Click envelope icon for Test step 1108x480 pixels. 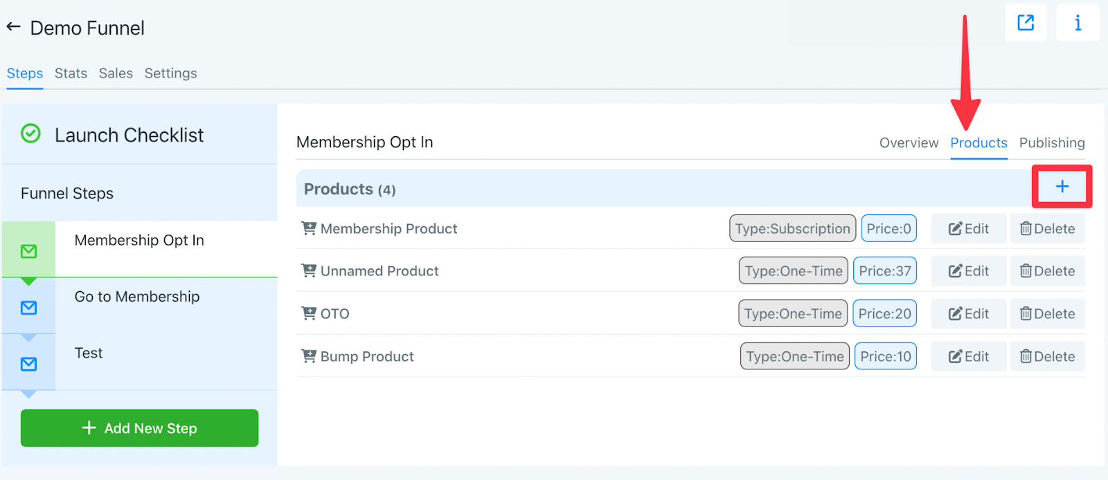coord(28,364)
